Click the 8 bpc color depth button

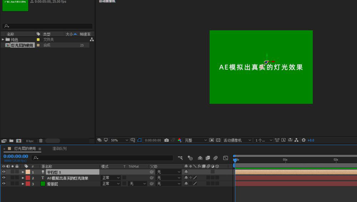tap(30, 141)
